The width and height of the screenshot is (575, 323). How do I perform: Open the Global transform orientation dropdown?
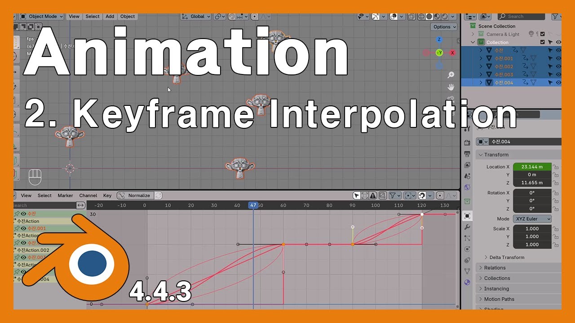pyautogui.click(x=196, y=16)
